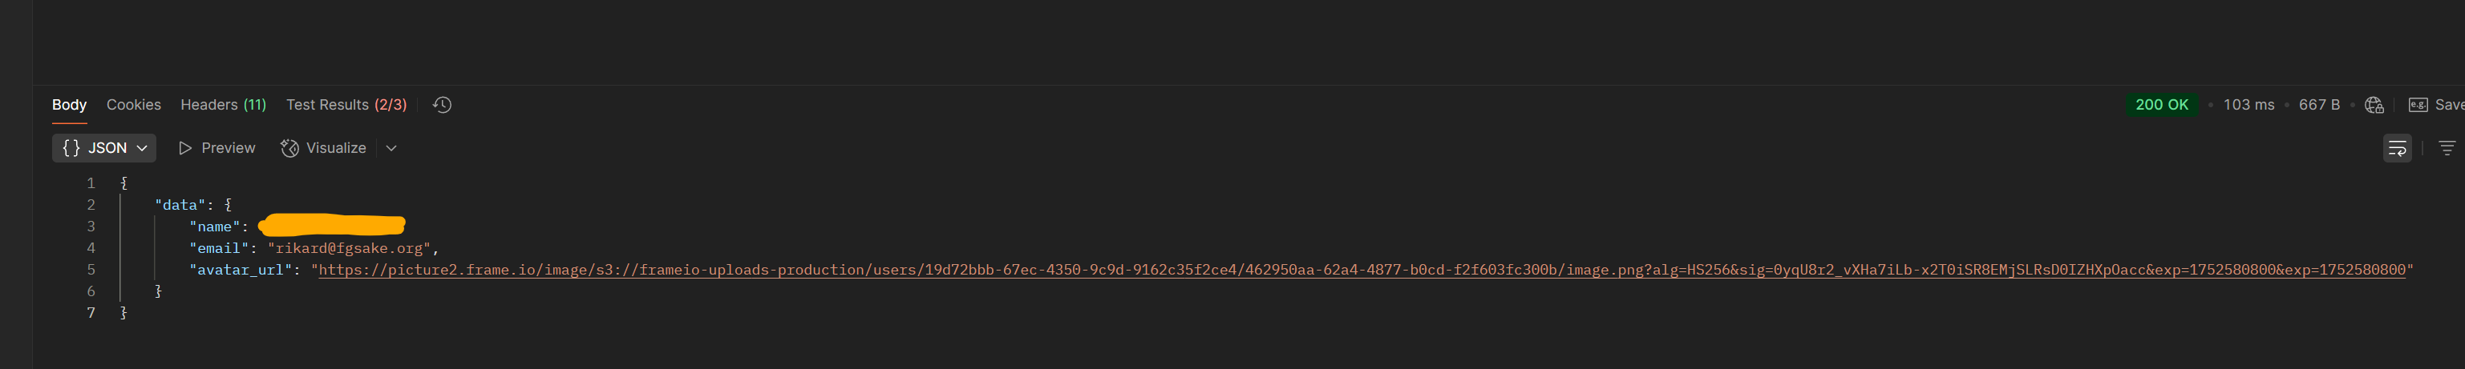Click the 103 ms response time
Screen dimensions: 2465x369
[x=2248, y=105]
